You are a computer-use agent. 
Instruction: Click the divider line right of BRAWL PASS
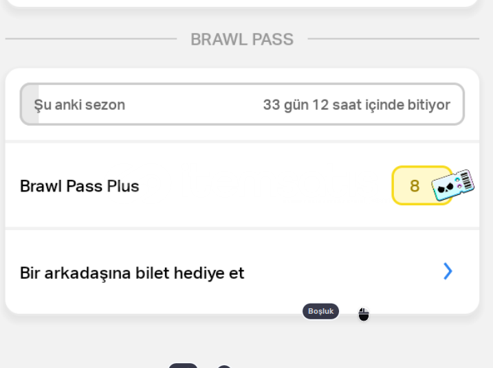(x=393, y=38)
